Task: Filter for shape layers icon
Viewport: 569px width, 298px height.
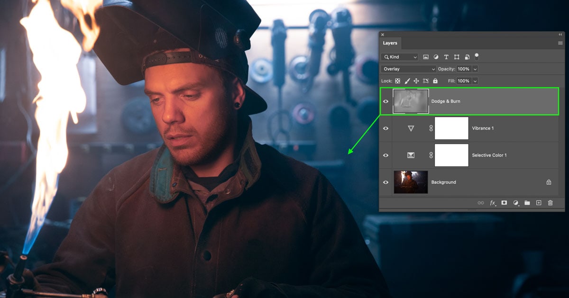Action: coord(457,57)
